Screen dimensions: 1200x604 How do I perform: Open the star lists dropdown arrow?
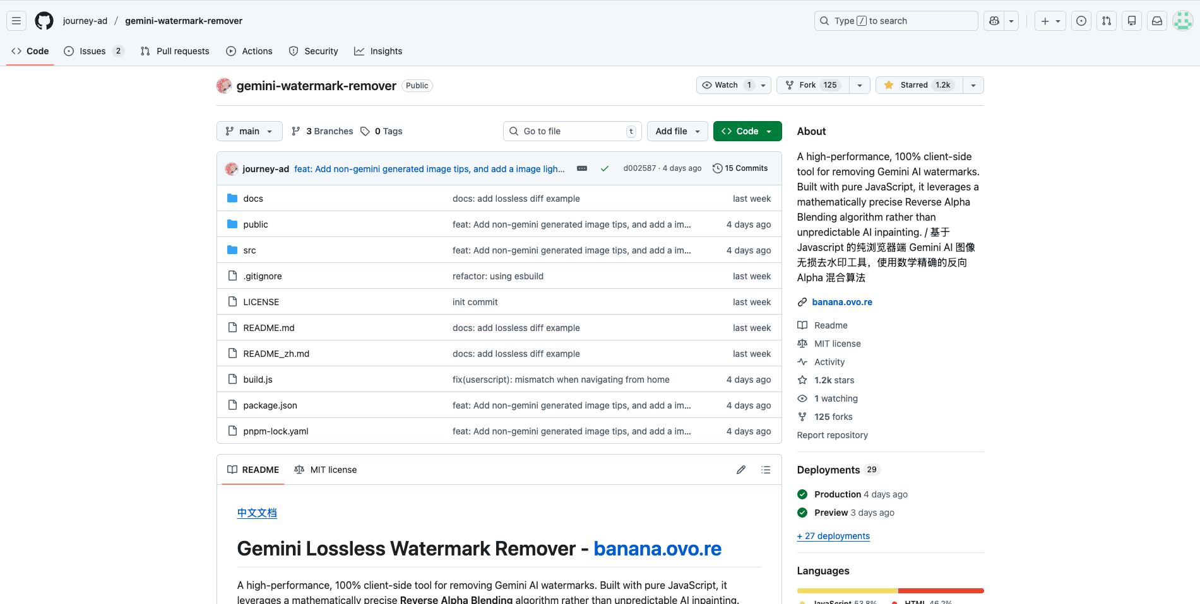tap(973, 85)
